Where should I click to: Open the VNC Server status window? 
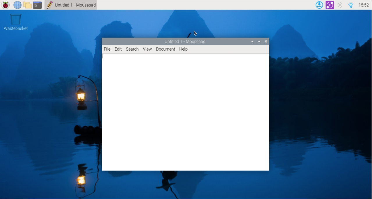(330, 5)
